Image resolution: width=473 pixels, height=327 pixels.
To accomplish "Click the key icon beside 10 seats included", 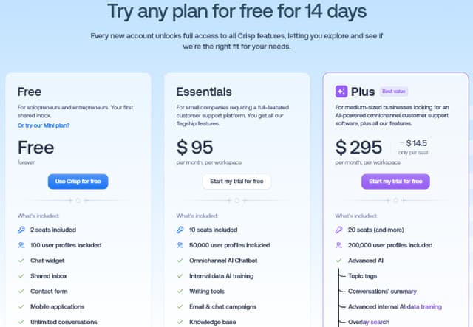I will click(x=180, y=230).
